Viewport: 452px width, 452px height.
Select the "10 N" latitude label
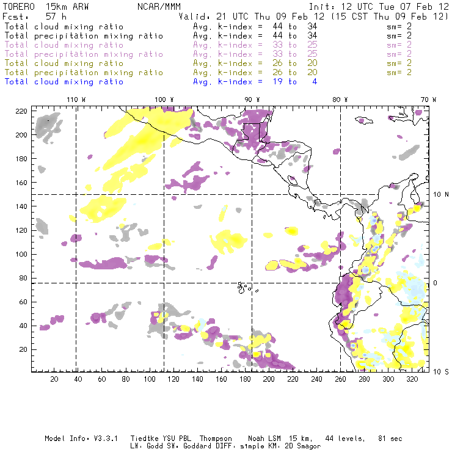tap(441, 195)
